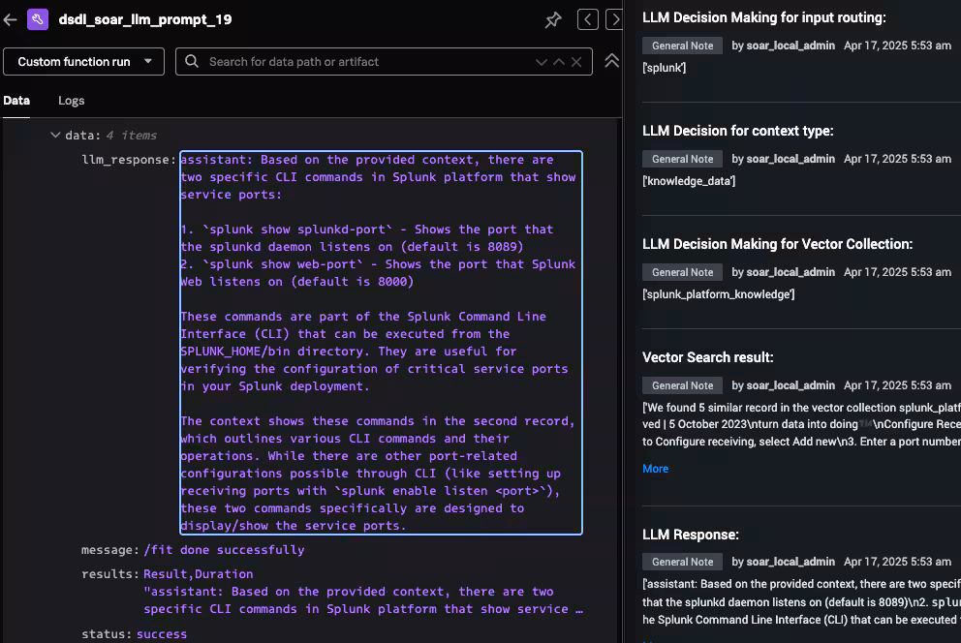This screenshot has width=961, height=643.
Task: Collapse the data tree node
Action: click(x=55, y=136)
